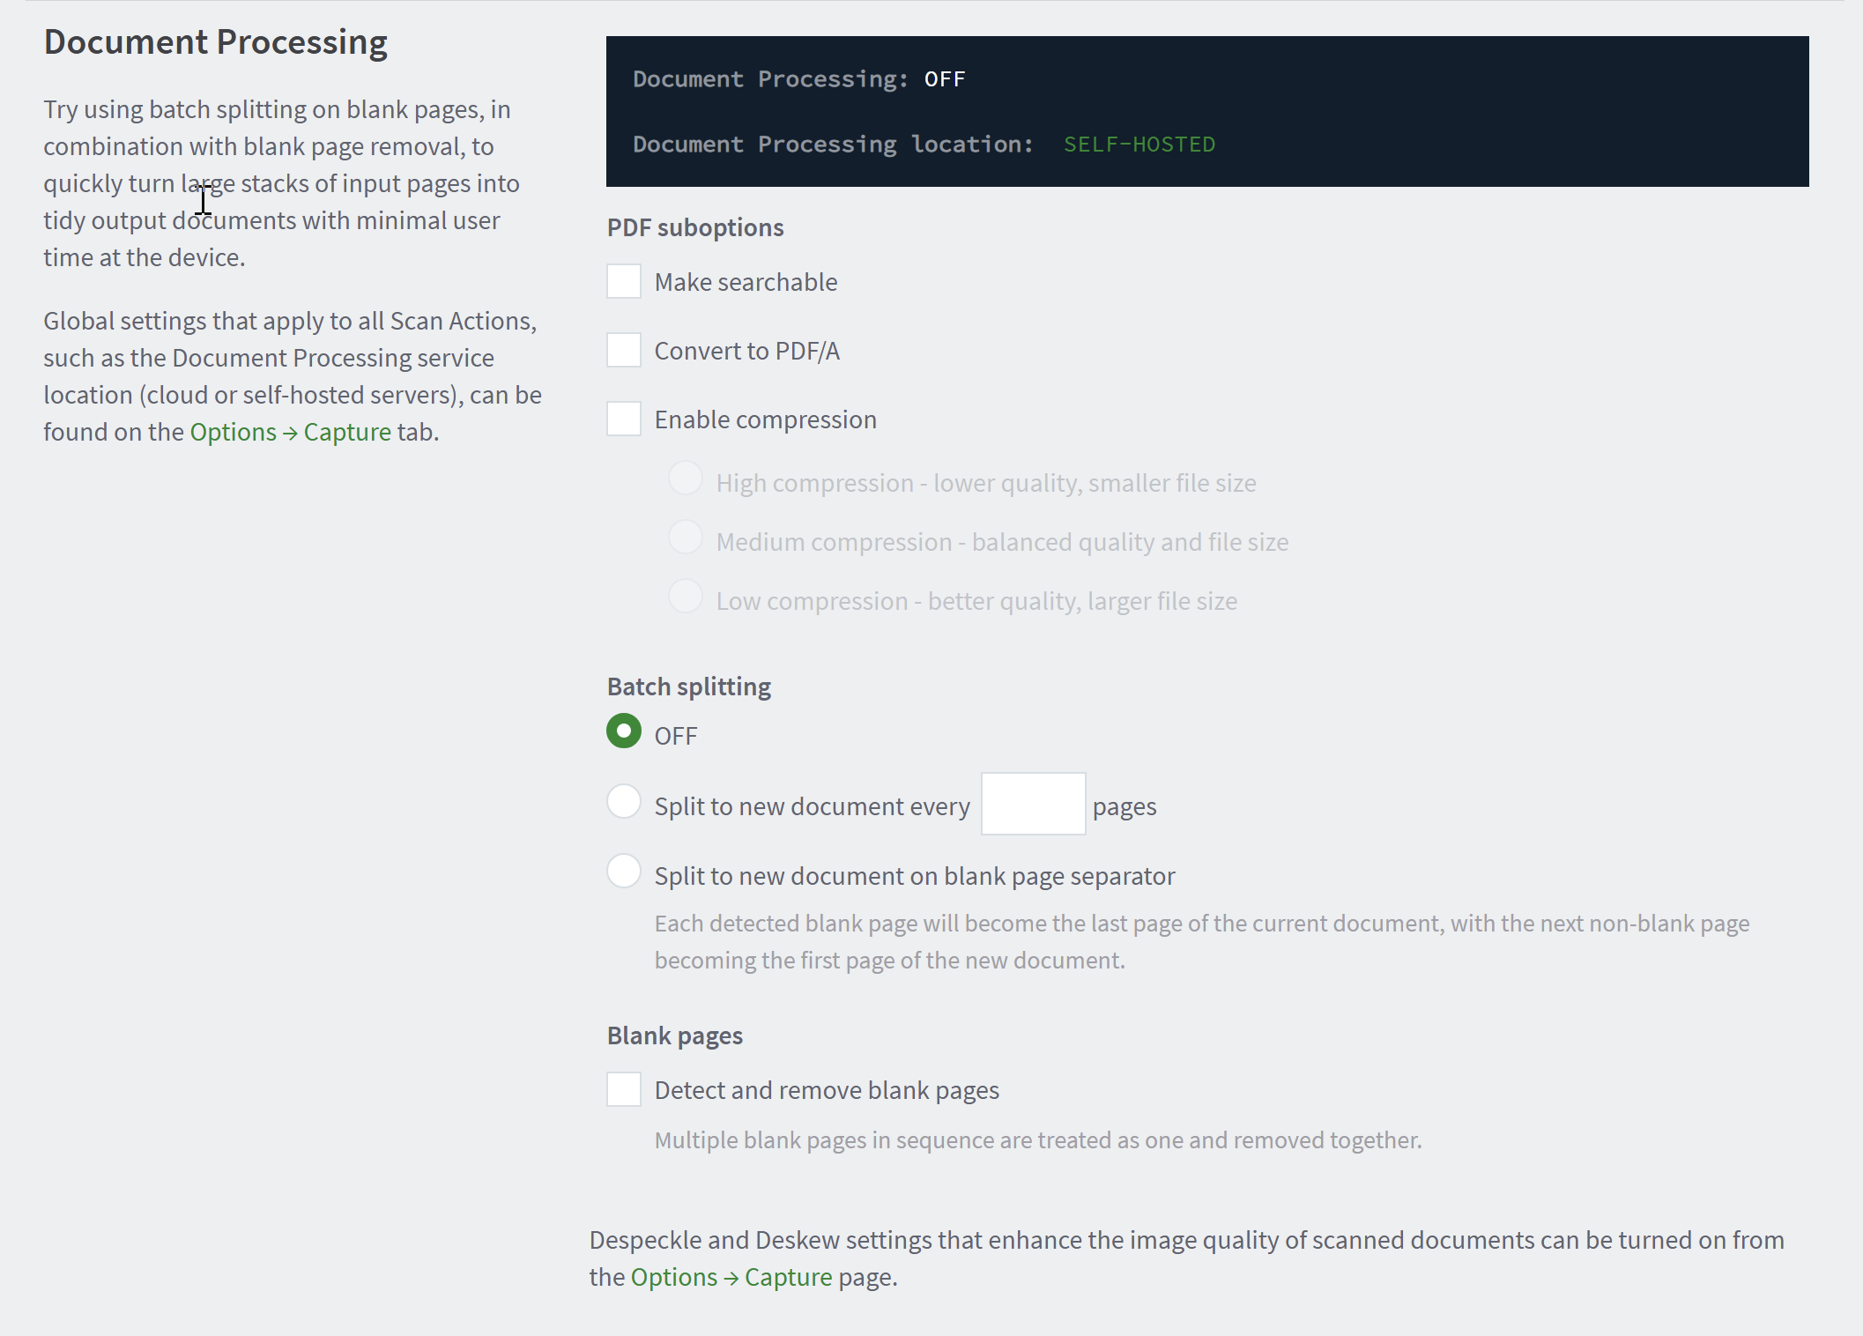Screen dimensions: 1863x1336
Task: Click the PDF suboptions section heading
Action: click(695, 227)
